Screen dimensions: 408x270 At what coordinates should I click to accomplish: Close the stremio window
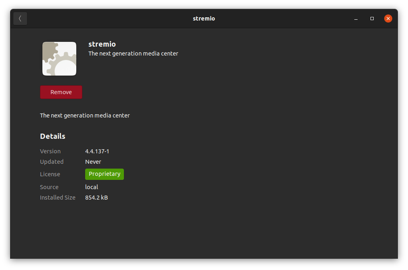click(388, 19)
